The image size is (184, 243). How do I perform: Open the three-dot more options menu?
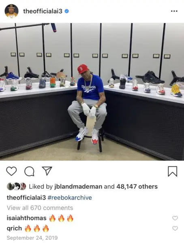[174, 11]
